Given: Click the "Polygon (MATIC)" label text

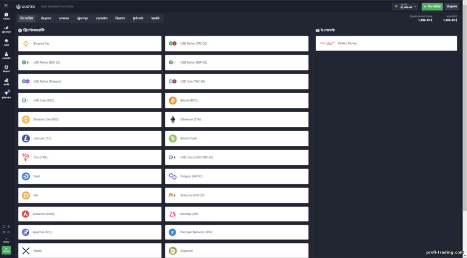Looking at the screenshot, I should (191, 176).
